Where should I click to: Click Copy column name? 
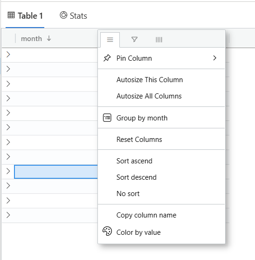click(146, 215)
